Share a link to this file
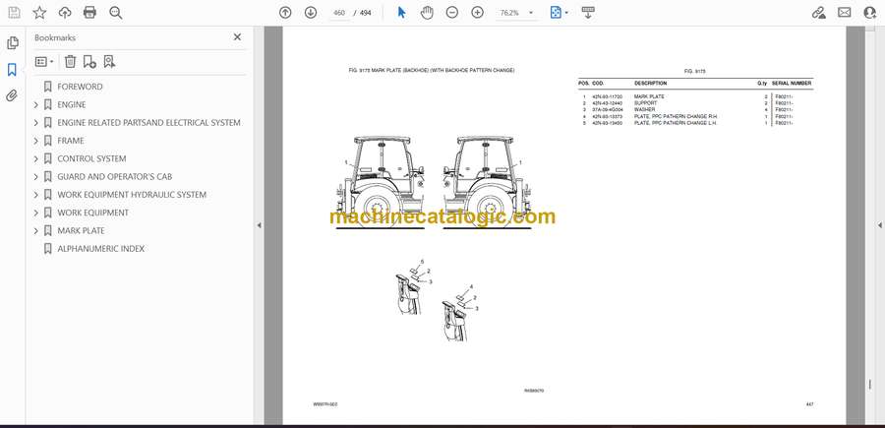Image resolution: width=885 pixels, height=428 pixels. coord(819,13)
